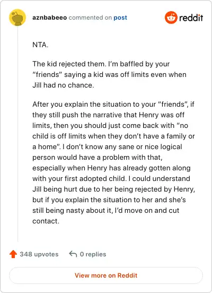Open the View more on Reddit button
The width and height of the screenshot is (212, 293).
106,275
